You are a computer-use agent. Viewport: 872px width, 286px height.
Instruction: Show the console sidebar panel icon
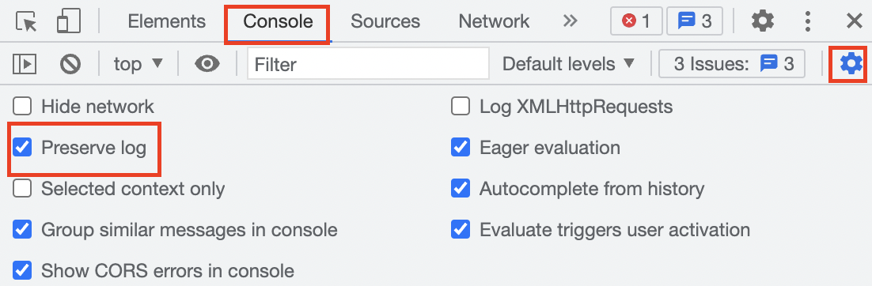pyautogui.click(x=25, y=65)
